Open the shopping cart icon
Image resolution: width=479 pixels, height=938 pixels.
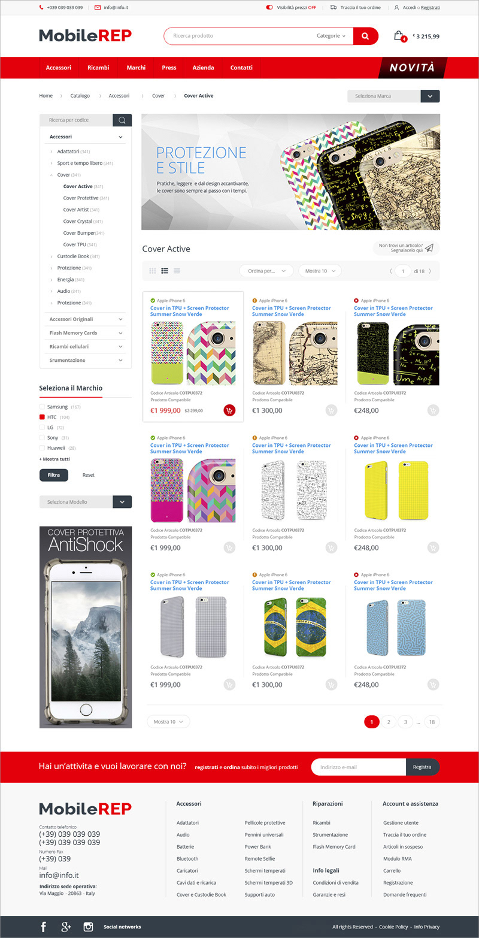[x=399, y=35]
